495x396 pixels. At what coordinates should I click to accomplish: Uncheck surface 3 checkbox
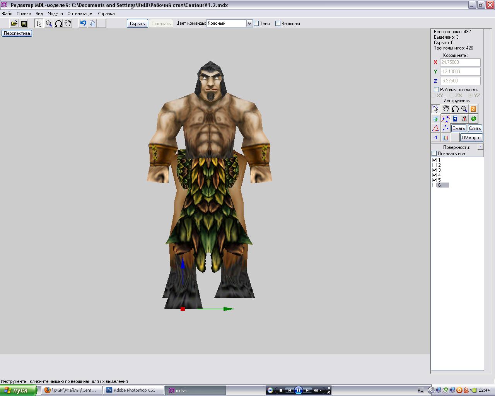434,170
